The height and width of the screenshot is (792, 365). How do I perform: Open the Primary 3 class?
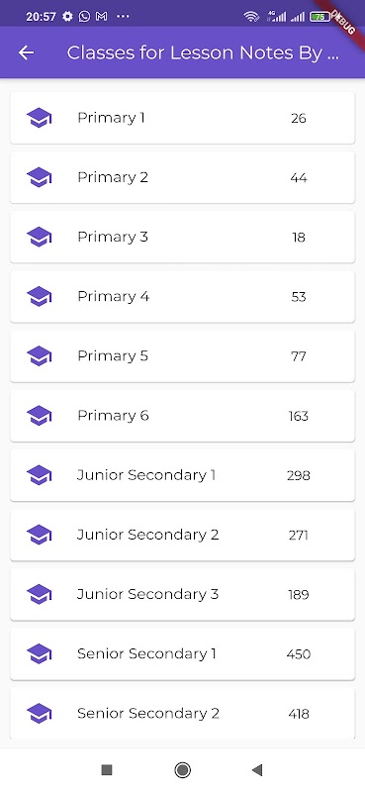coord(182,237)
